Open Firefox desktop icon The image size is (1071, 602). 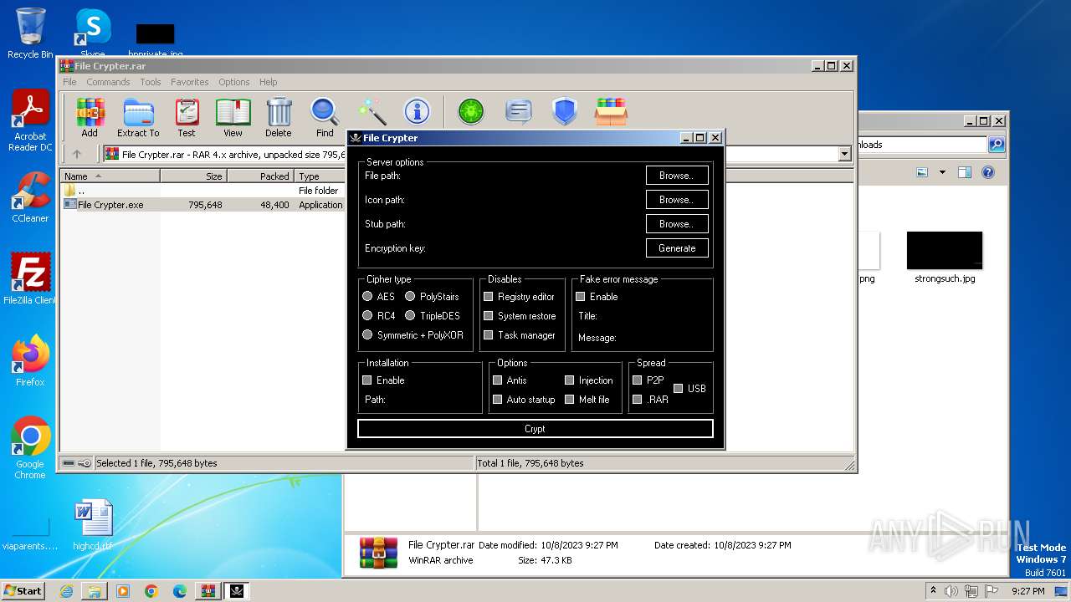coord(30,361)
